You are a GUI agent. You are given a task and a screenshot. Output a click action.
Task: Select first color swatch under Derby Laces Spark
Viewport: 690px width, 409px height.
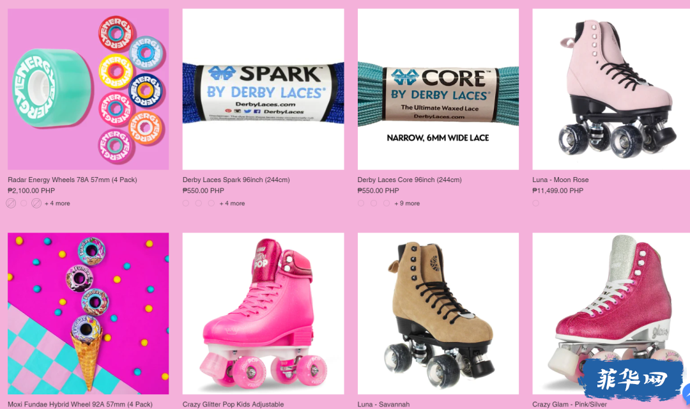186,203
